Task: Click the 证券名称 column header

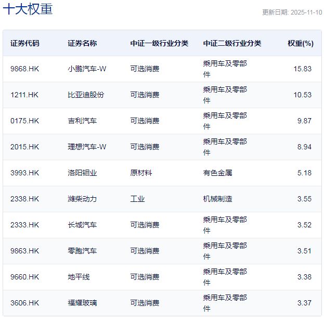Action: click(x=82, y=43)
